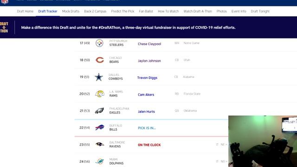Click the Utah college text

tap(187, 60)
